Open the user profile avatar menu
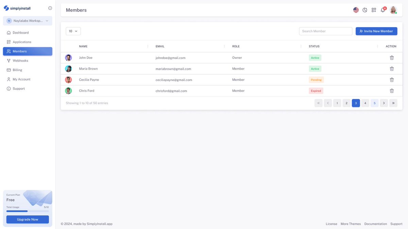The width and height of the screenshot is (408, 229). point(393,10)
